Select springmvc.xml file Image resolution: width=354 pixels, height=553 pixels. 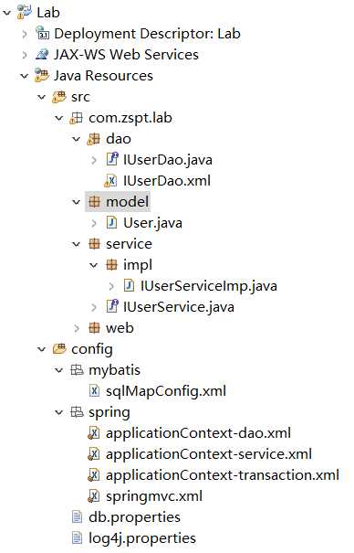pyautogui.click(x=154, y=496)
